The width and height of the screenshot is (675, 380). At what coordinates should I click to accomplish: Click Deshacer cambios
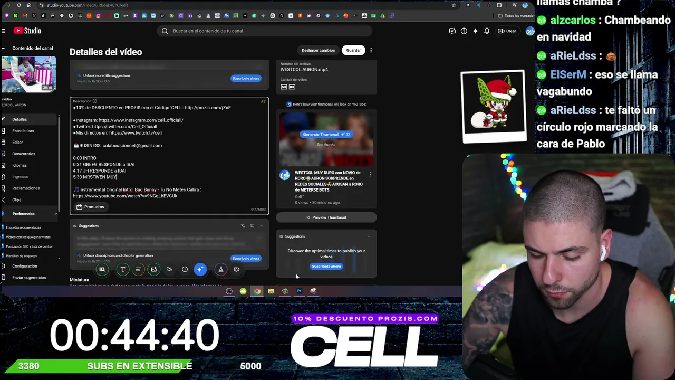click(318, 51)
